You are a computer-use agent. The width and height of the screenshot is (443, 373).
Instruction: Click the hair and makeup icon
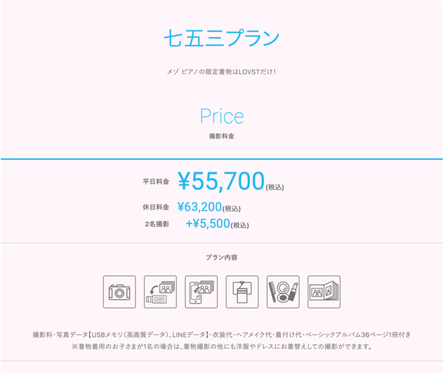point(283,292)
